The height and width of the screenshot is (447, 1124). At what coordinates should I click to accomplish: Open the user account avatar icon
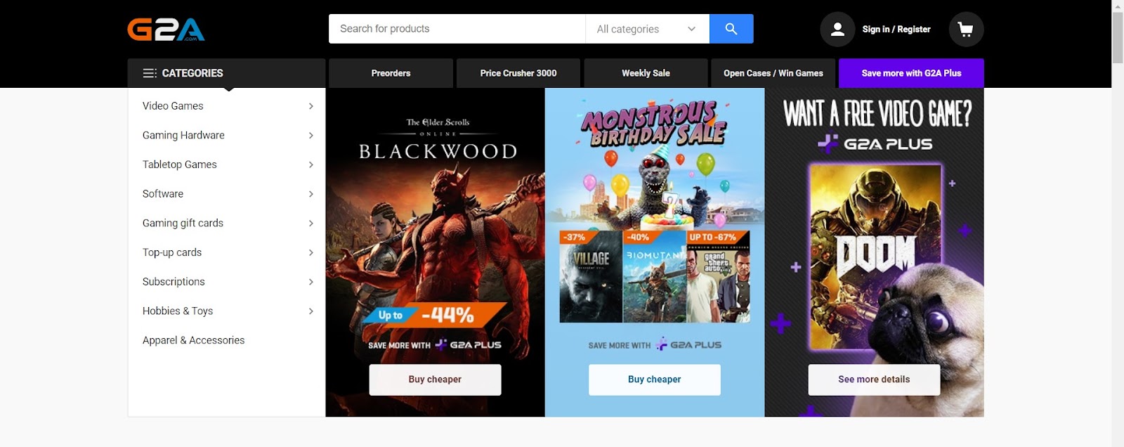pyautogui.click(x=837, y=30)
